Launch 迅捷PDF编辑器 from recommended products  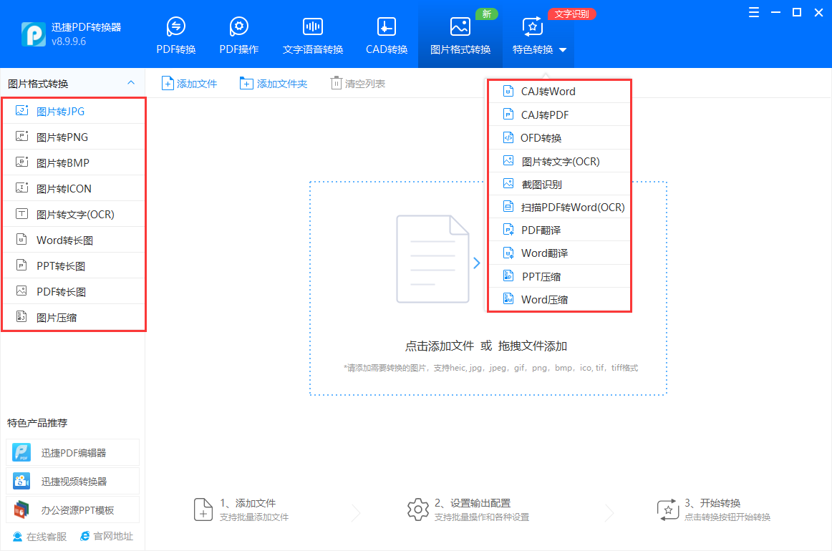(x=72, y=452)
